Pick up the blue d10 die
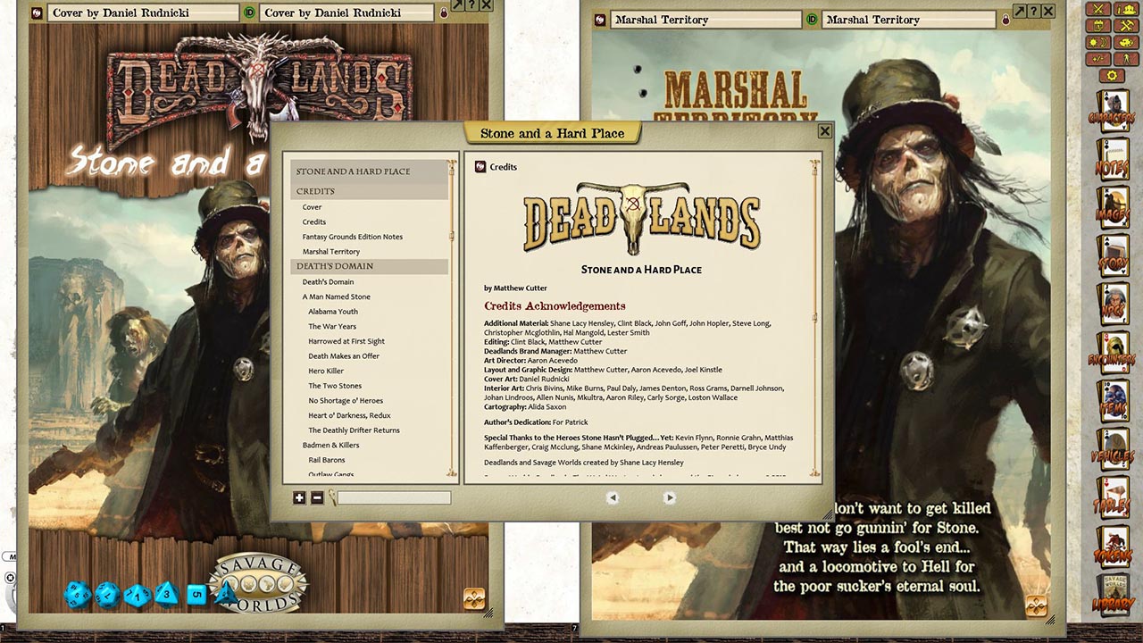This screenshot has height=643, width=1143. pyautogui.click(x=137, y=594)
